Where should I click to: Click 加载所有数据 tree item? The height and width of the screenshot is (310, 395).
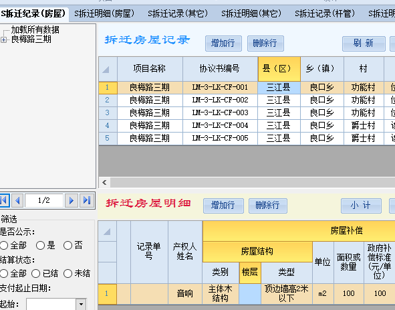[35, 29]
